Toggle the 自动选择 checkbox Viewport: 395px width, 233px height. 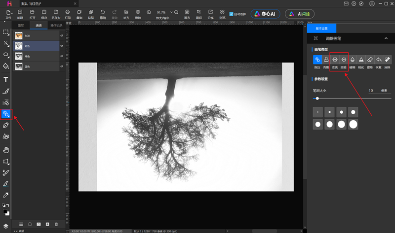(232, 14)
